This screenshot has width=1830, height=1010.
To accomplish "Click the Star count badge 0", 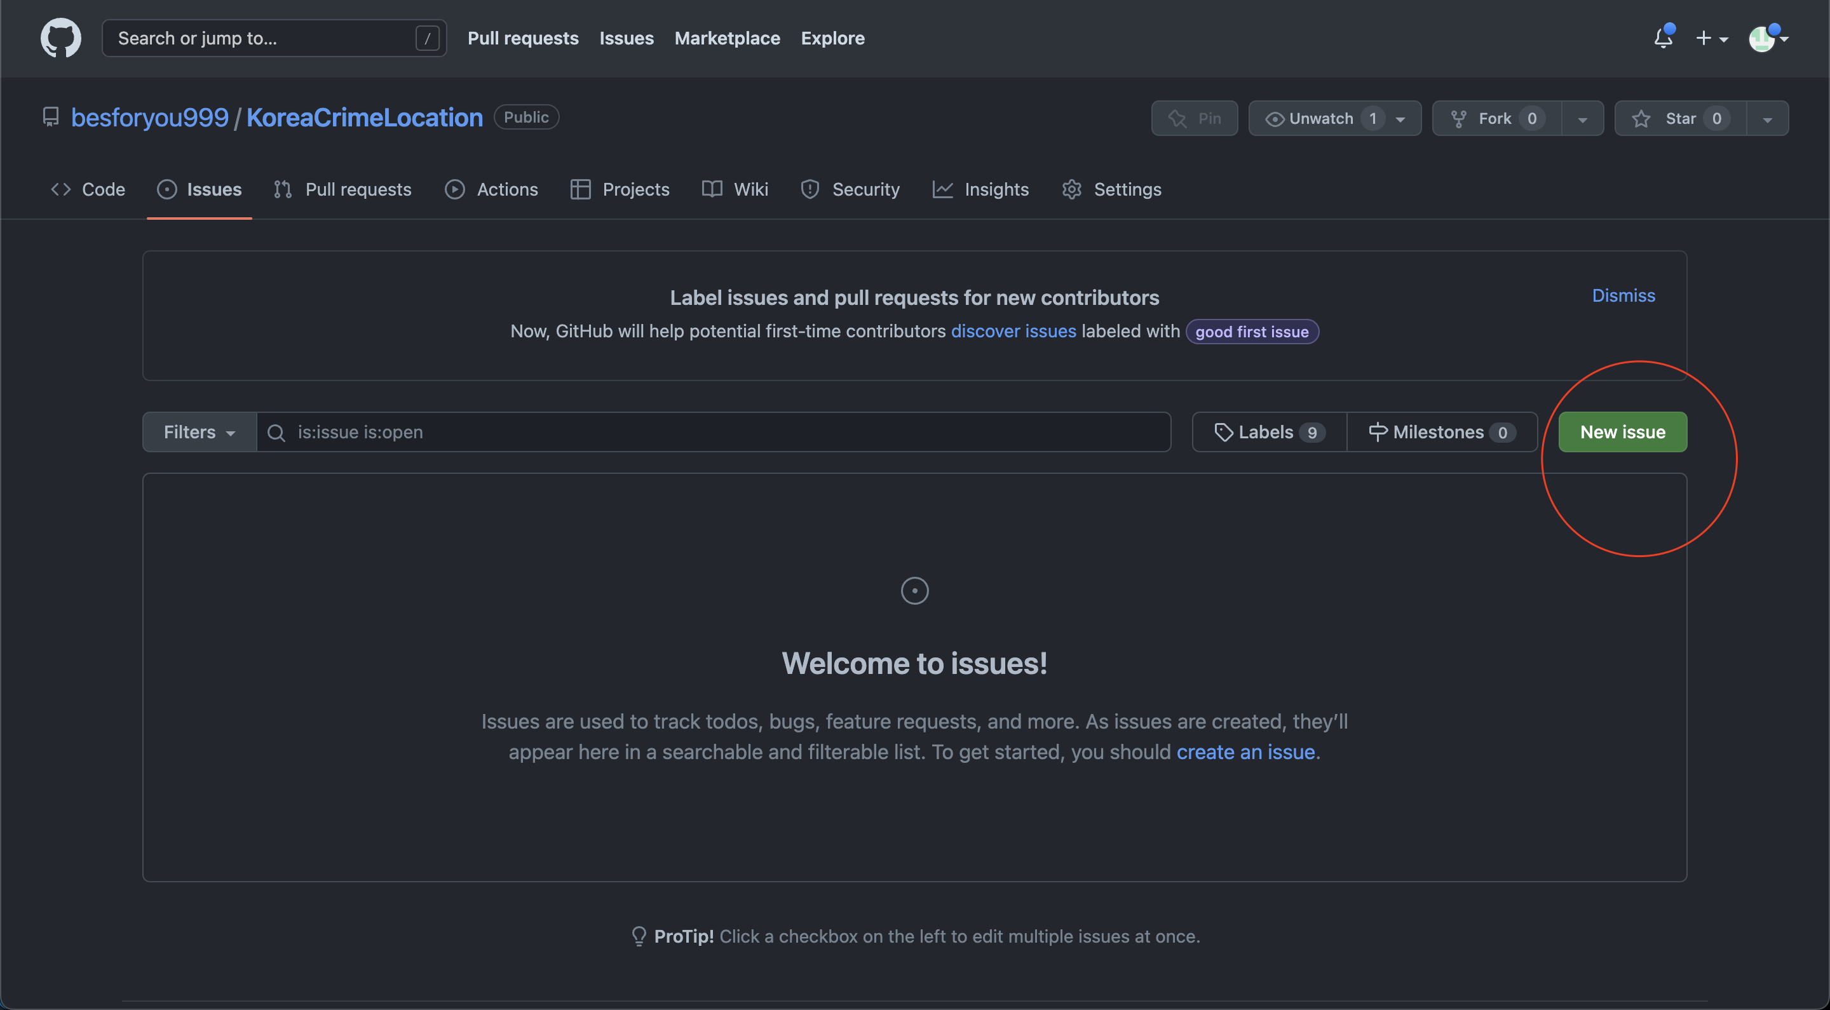I will (x=1716, y=119).
